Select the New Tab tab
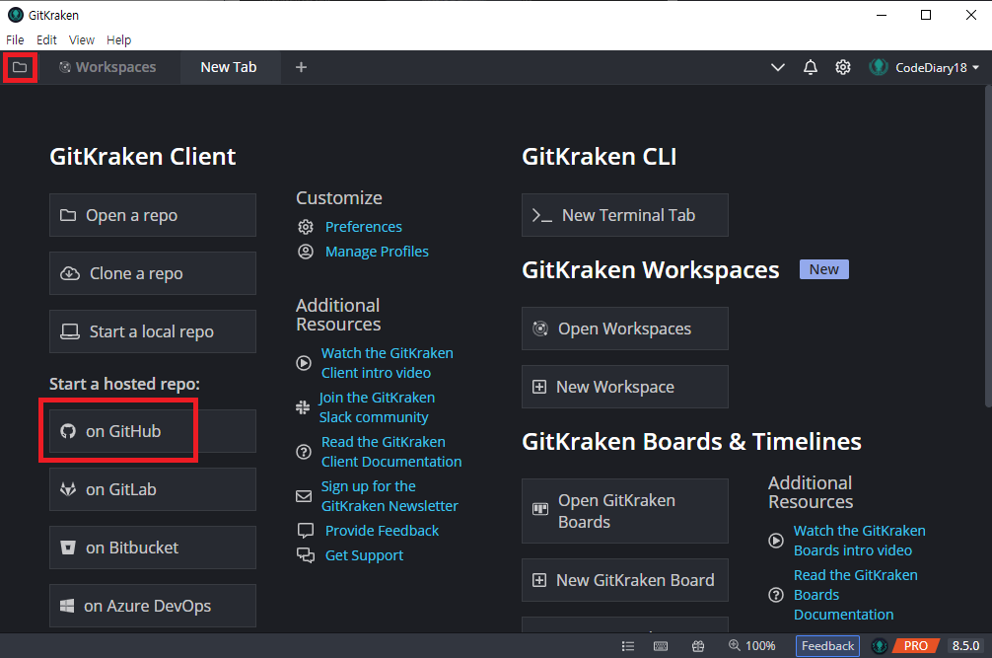The width and height of the screenshot is (992, 658). click(229, 67)
